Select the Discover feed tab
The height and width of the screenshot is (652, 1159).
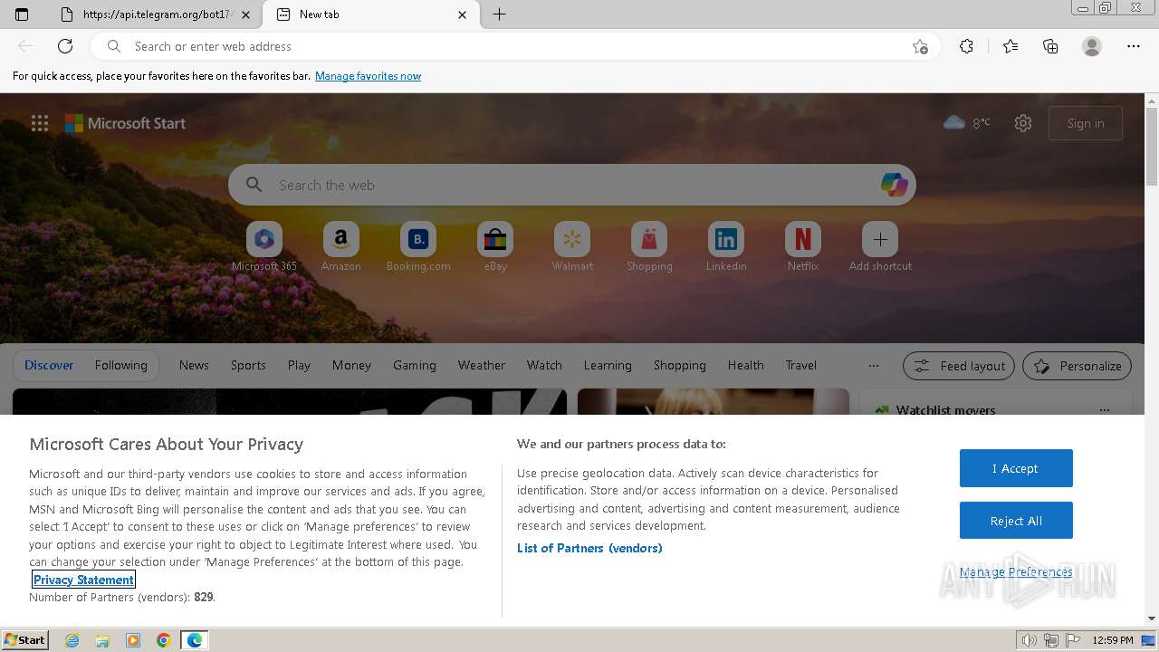(49, 365)
